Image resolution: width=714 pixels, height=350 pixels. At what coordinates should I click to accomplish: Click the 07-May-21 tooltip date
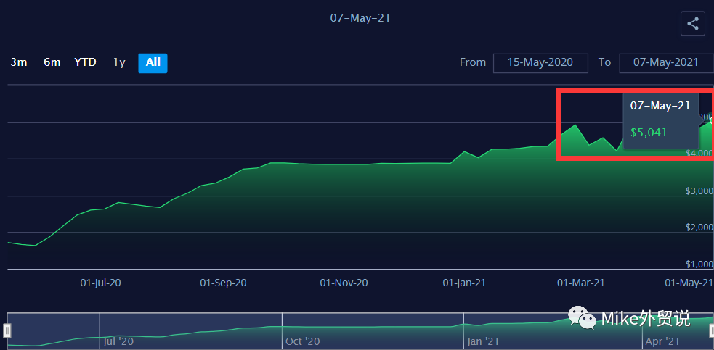[660, 106]
